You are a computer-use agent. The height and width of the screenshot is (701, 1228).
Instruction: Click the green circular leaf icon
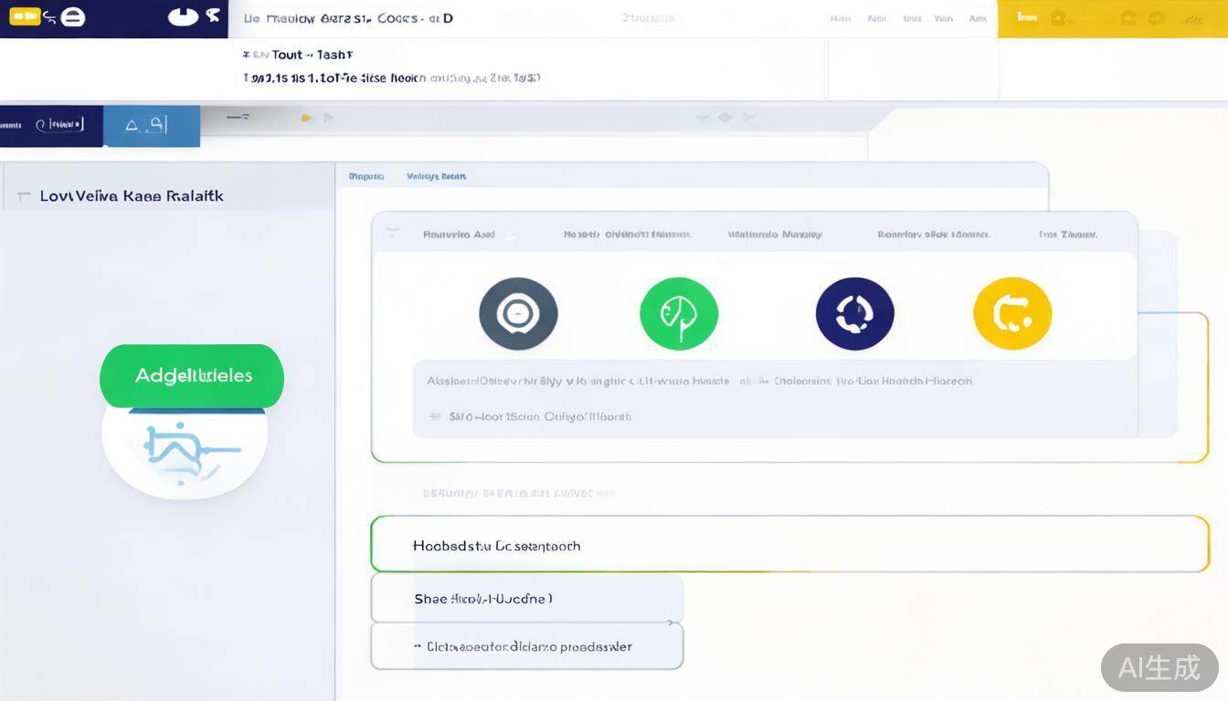point(679,314)
